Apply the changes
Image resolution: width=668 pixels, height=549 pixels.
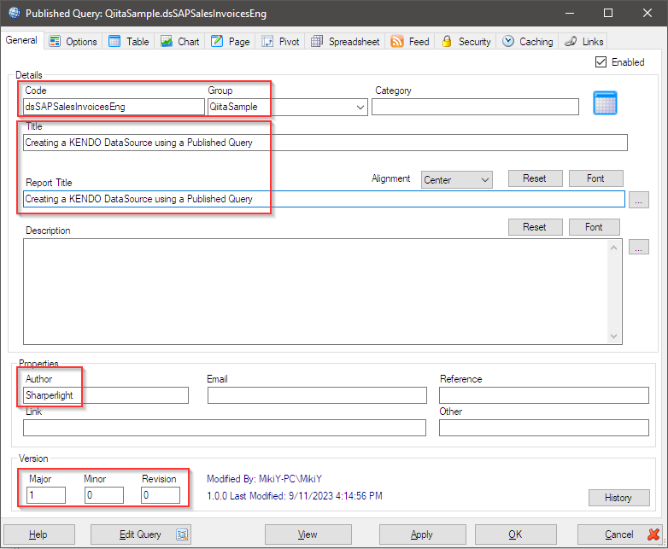pos(422,534)
